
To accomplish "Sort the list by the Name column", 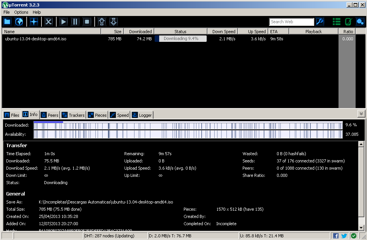I will [52, 32].
